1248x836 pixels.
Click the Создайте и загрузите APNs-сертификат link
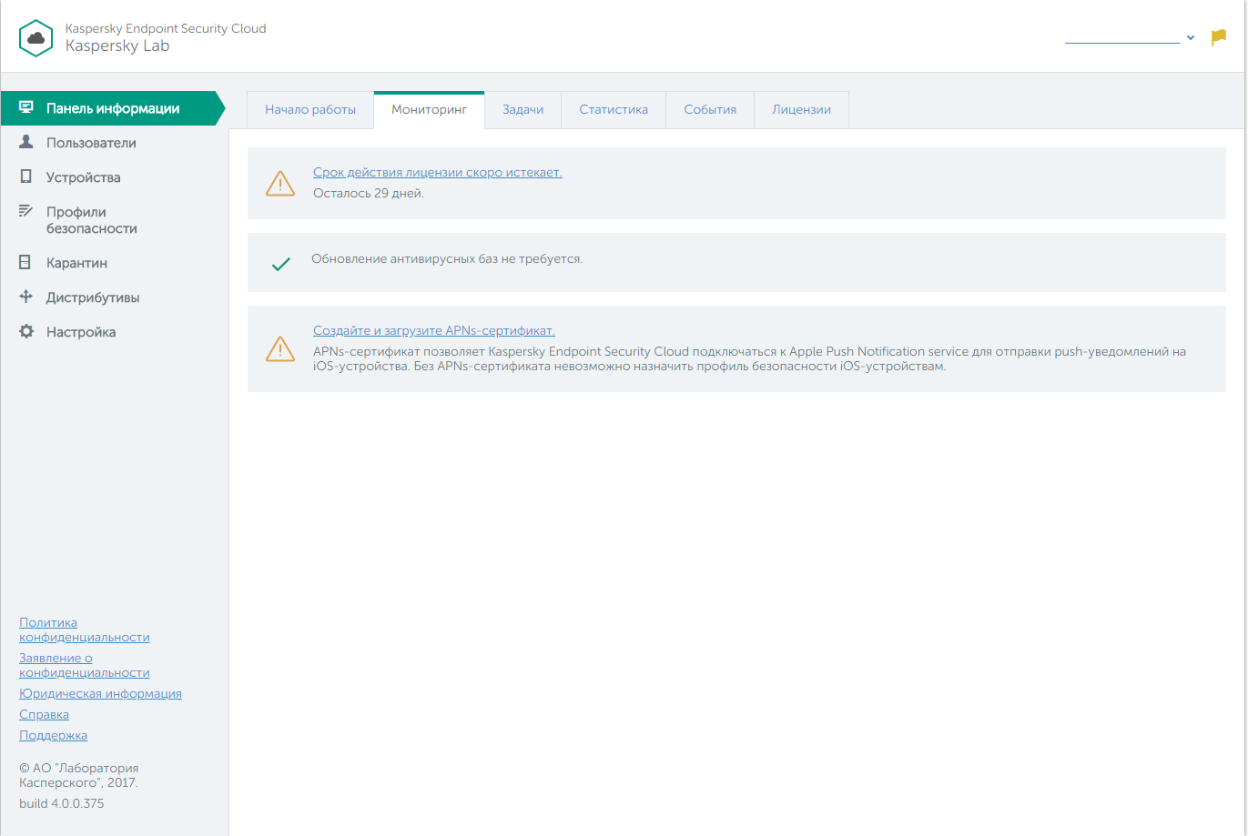pyautogui.click(x=434, y=331)
